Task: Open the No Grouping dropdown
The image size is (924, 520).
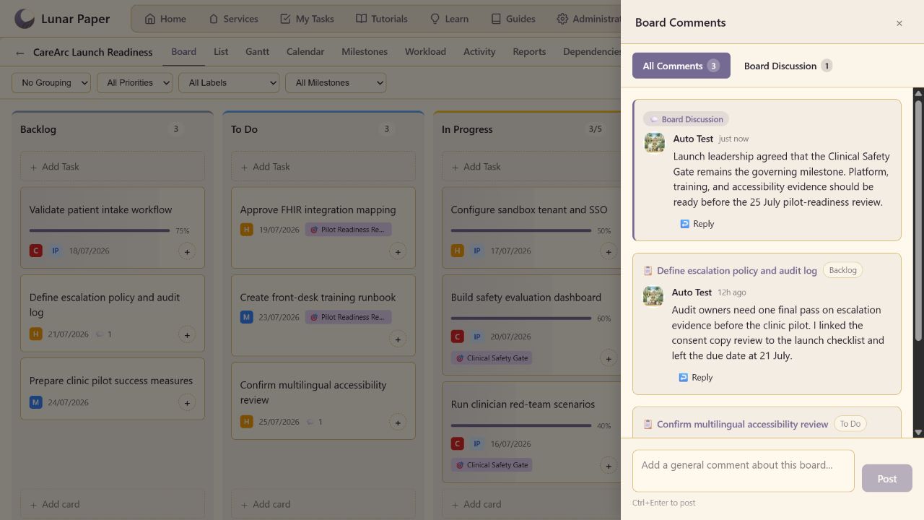Action: (51, 83)
